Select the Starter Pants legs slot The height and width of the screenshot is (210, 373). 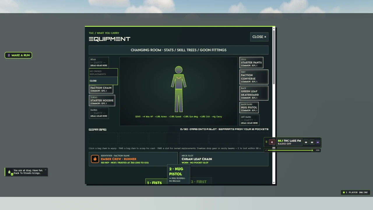click(251, 62)
